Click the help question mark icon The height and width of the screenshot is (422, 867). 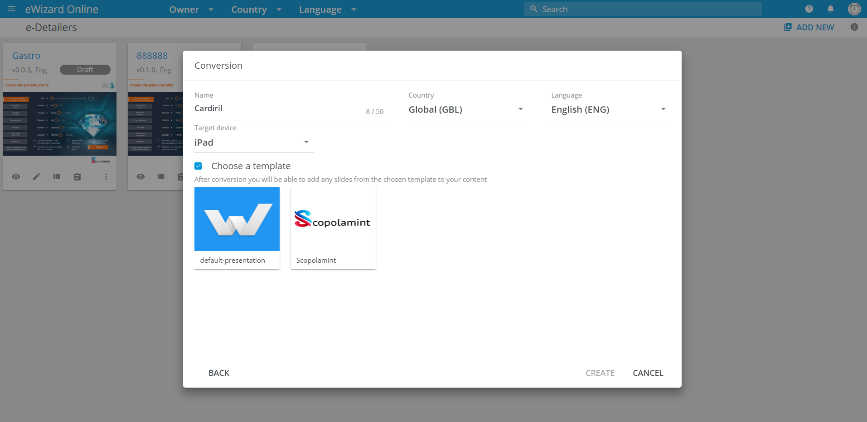click(x=809, y=9)
